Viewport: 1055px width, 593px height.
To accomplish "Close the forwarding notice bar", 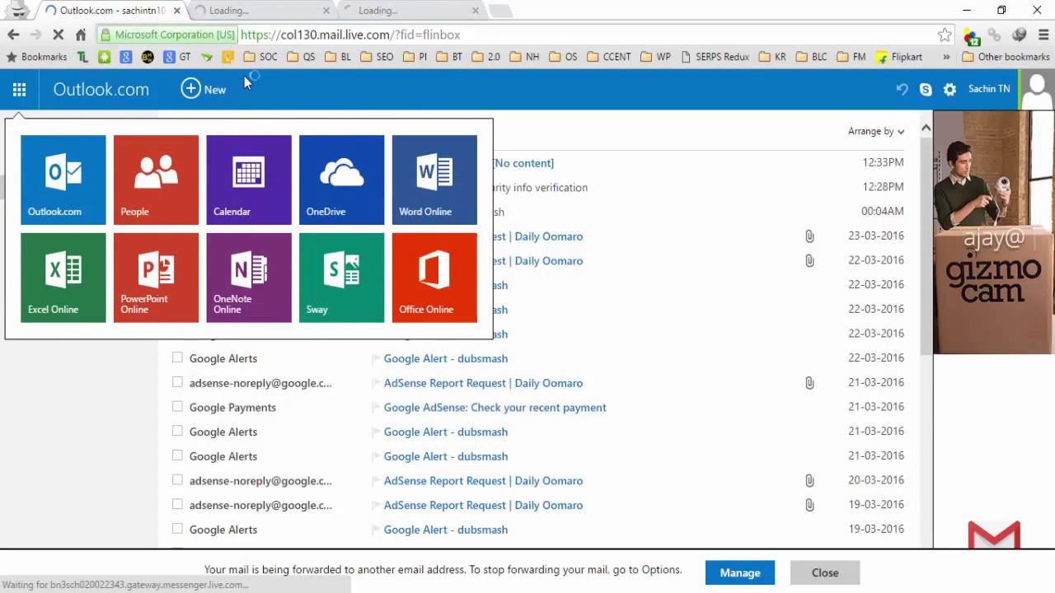I will point(825,572).
